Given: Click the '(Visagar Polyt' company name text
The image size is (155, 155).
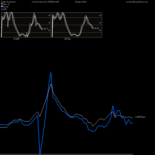Looking at the screenshot, I should [x=81, y=2].
